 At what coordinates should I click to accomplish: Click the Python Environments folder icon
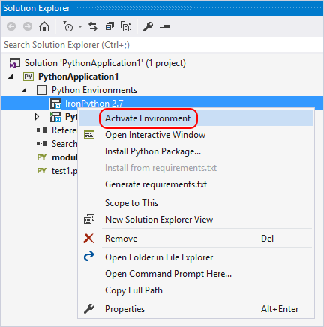(42, 90)
